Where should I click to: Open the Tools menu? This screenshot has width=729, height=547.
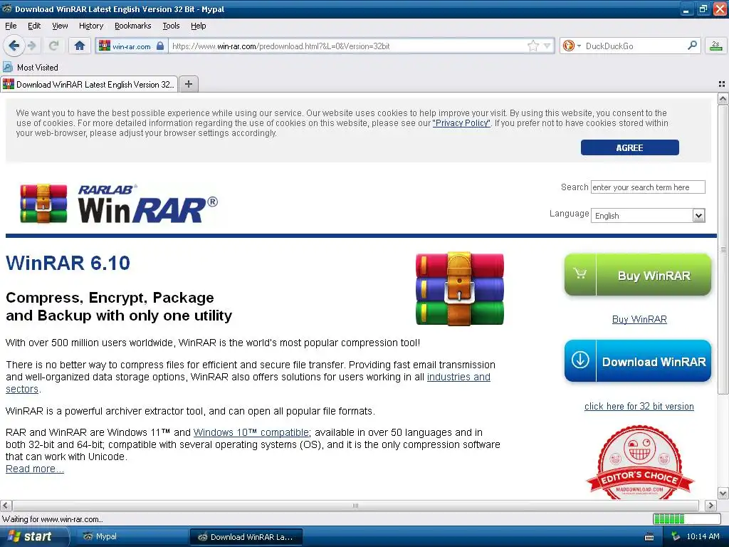pyautogui.click(x=171, y=26)
